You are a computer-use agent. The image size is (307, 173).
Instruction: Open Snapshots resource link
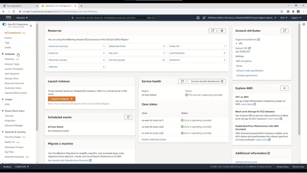coord(174,60)
